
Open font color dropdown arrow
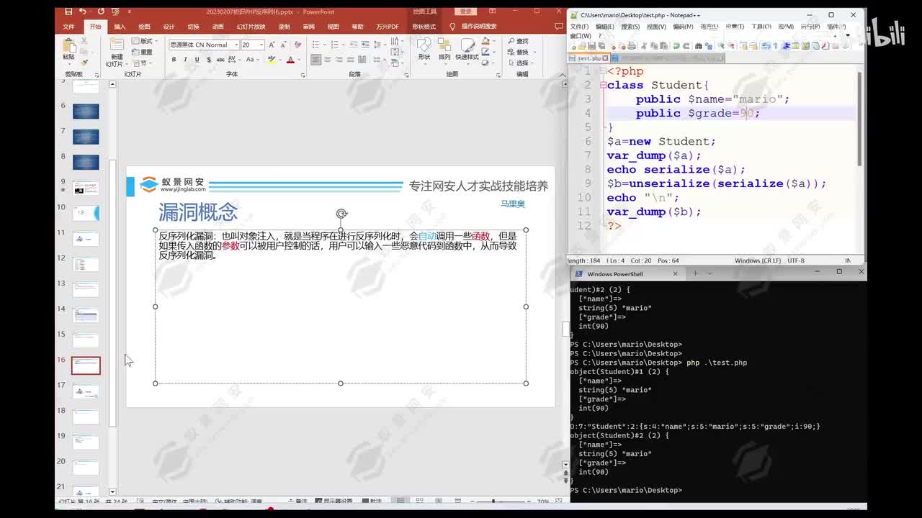click(299, 60)
